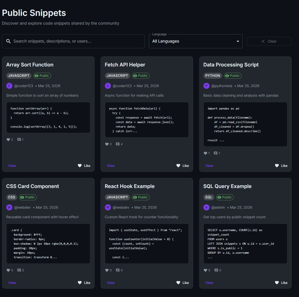299x297 pixels.
Task: Click Public eye badge on Array Sort Function
Action: click(42, 76)
